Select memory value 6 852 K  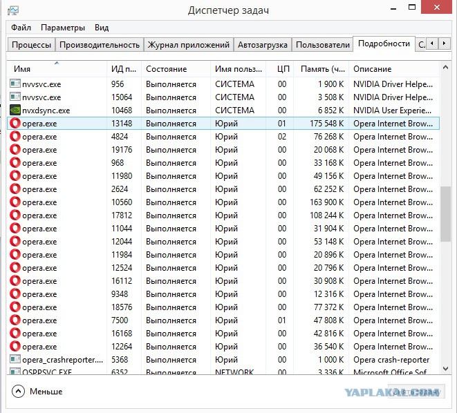[x=330, y=111]
